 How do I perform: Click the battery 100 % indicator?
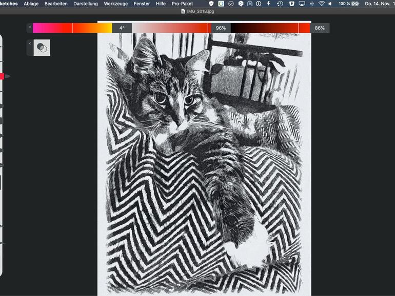[x=349, y=4]
